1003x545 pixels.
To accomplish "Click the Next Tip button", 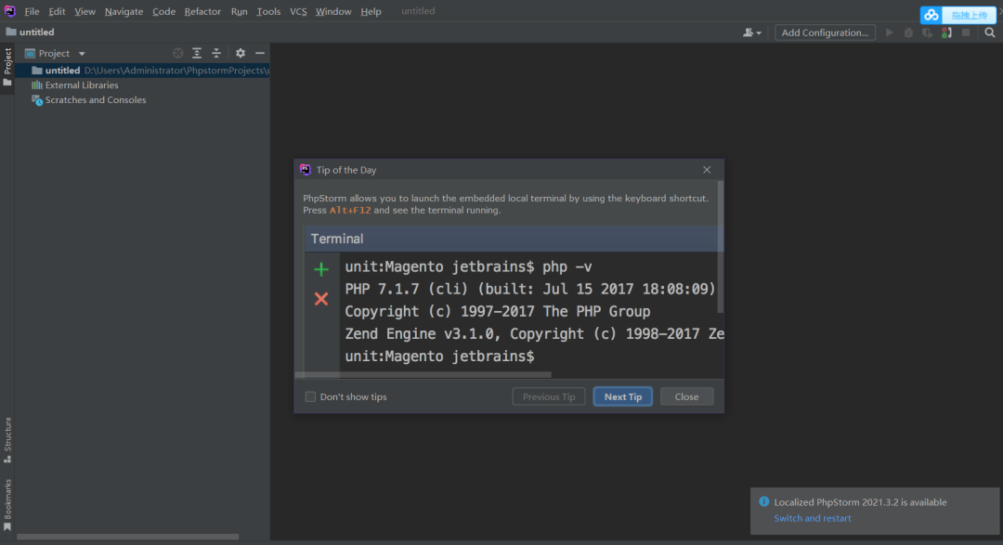I will 623,396.
